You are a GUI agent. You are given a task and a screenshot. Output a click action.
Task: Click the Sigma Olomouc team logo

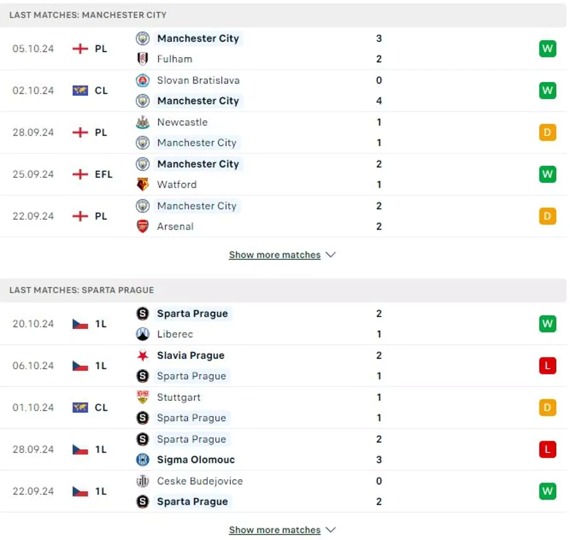click(x=142, y=459)
